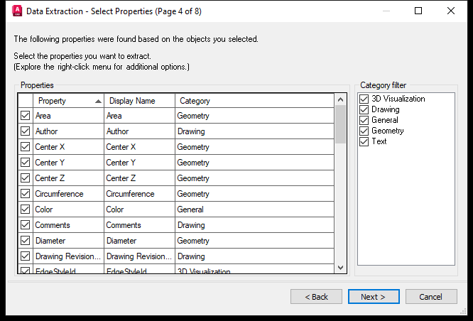Uncheck the Circumference property checkbox
This screenshot has height=321, width=473.
26,194
